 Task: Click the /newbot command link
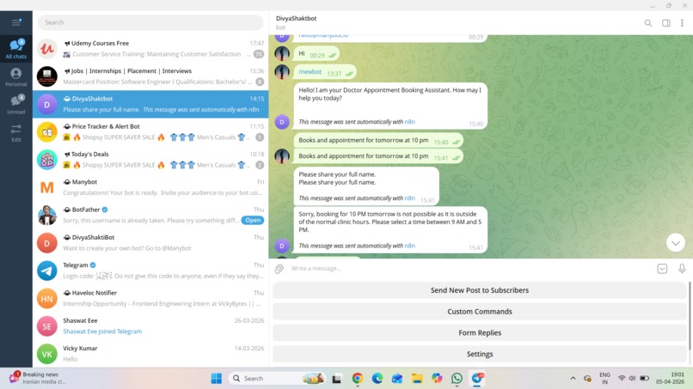click(x=310, y=72)
